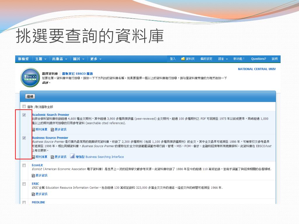
Task: Open 偏好設定 preferences
Action: [x=206, y=59]
